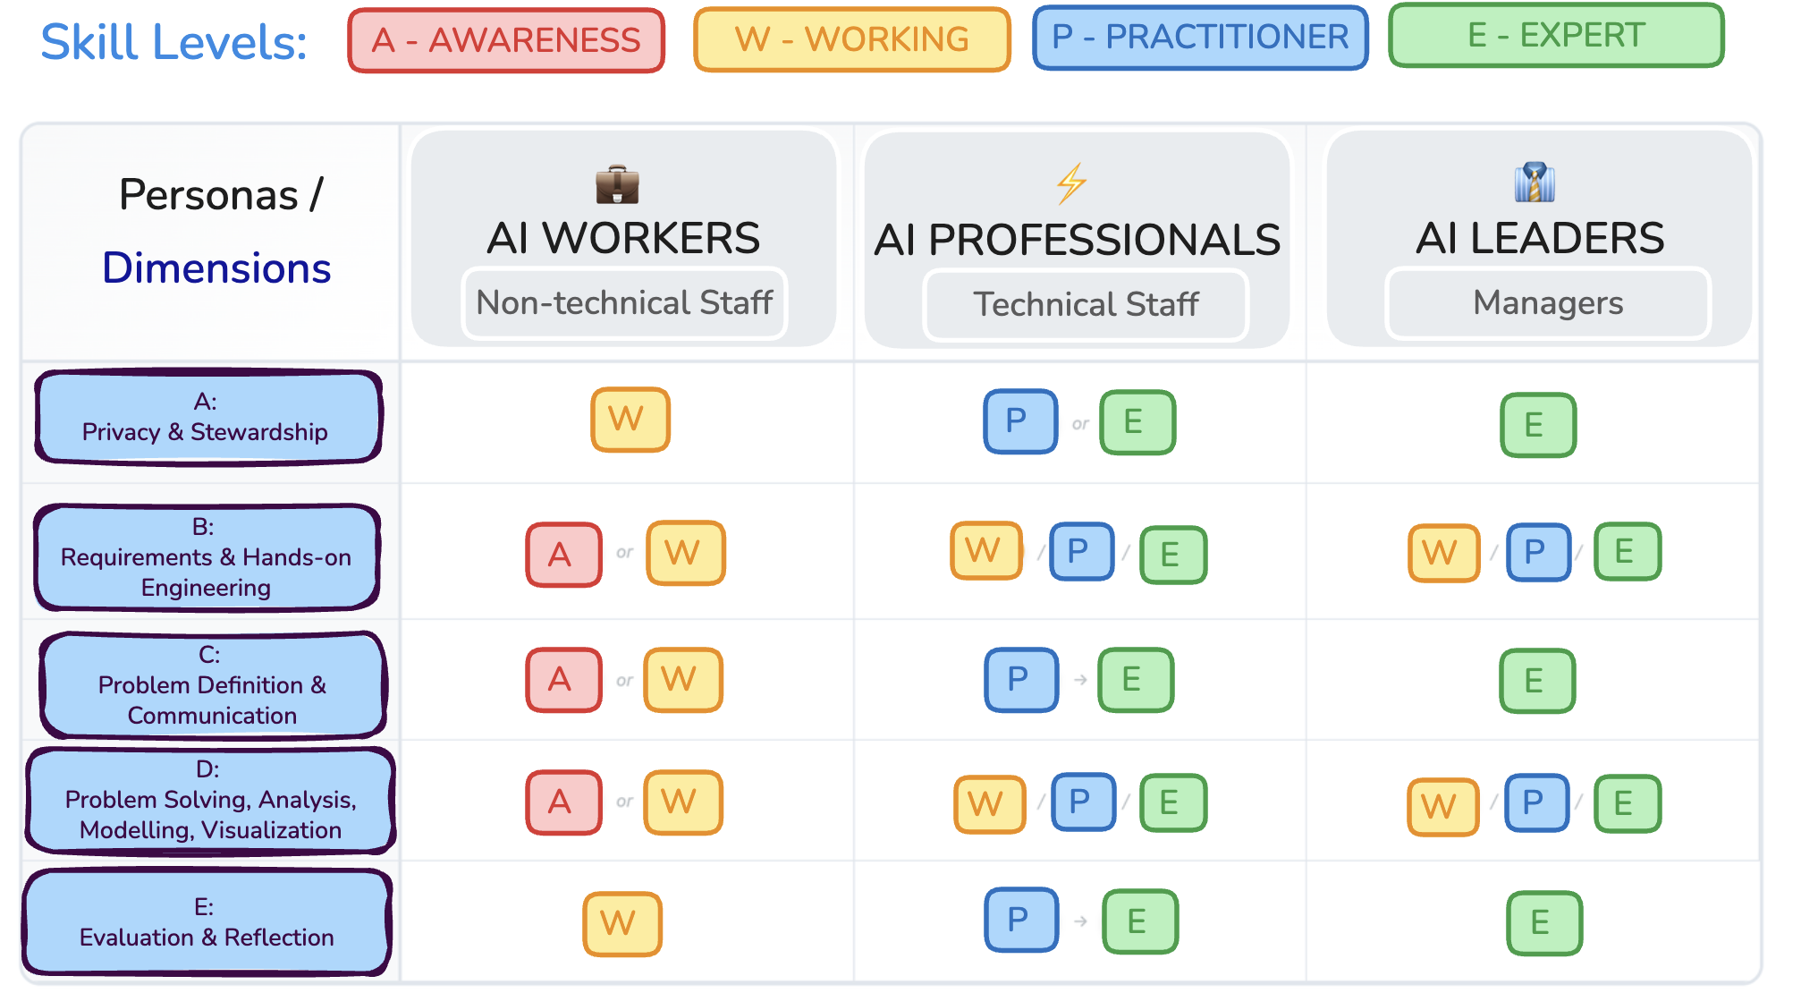Click the P badge in AI Professionals' Evaluation & Reflection row
Screen dimensions: 1801x993
[x=1020, y=920]
